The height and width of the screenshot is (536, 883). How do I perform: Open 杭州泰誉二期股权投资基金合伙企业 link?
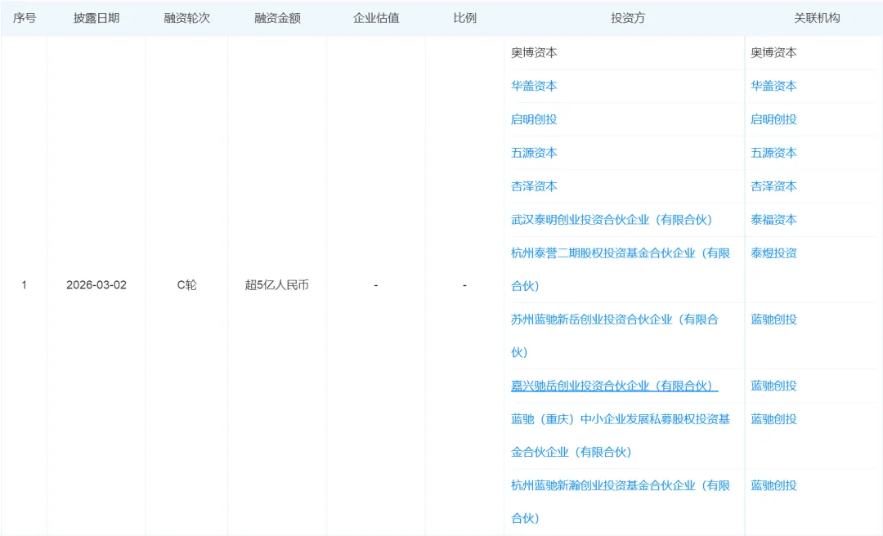(x=620, y=269)
